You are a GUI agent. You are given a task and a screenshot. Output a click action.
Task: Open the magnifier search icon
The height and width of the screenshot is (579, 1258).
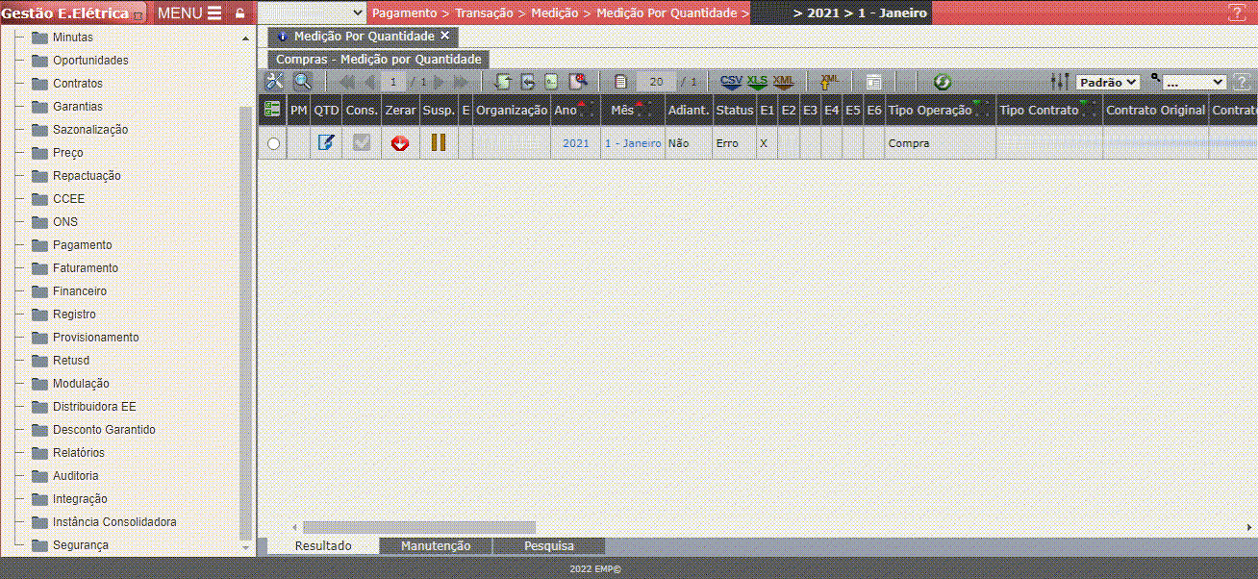302,83
